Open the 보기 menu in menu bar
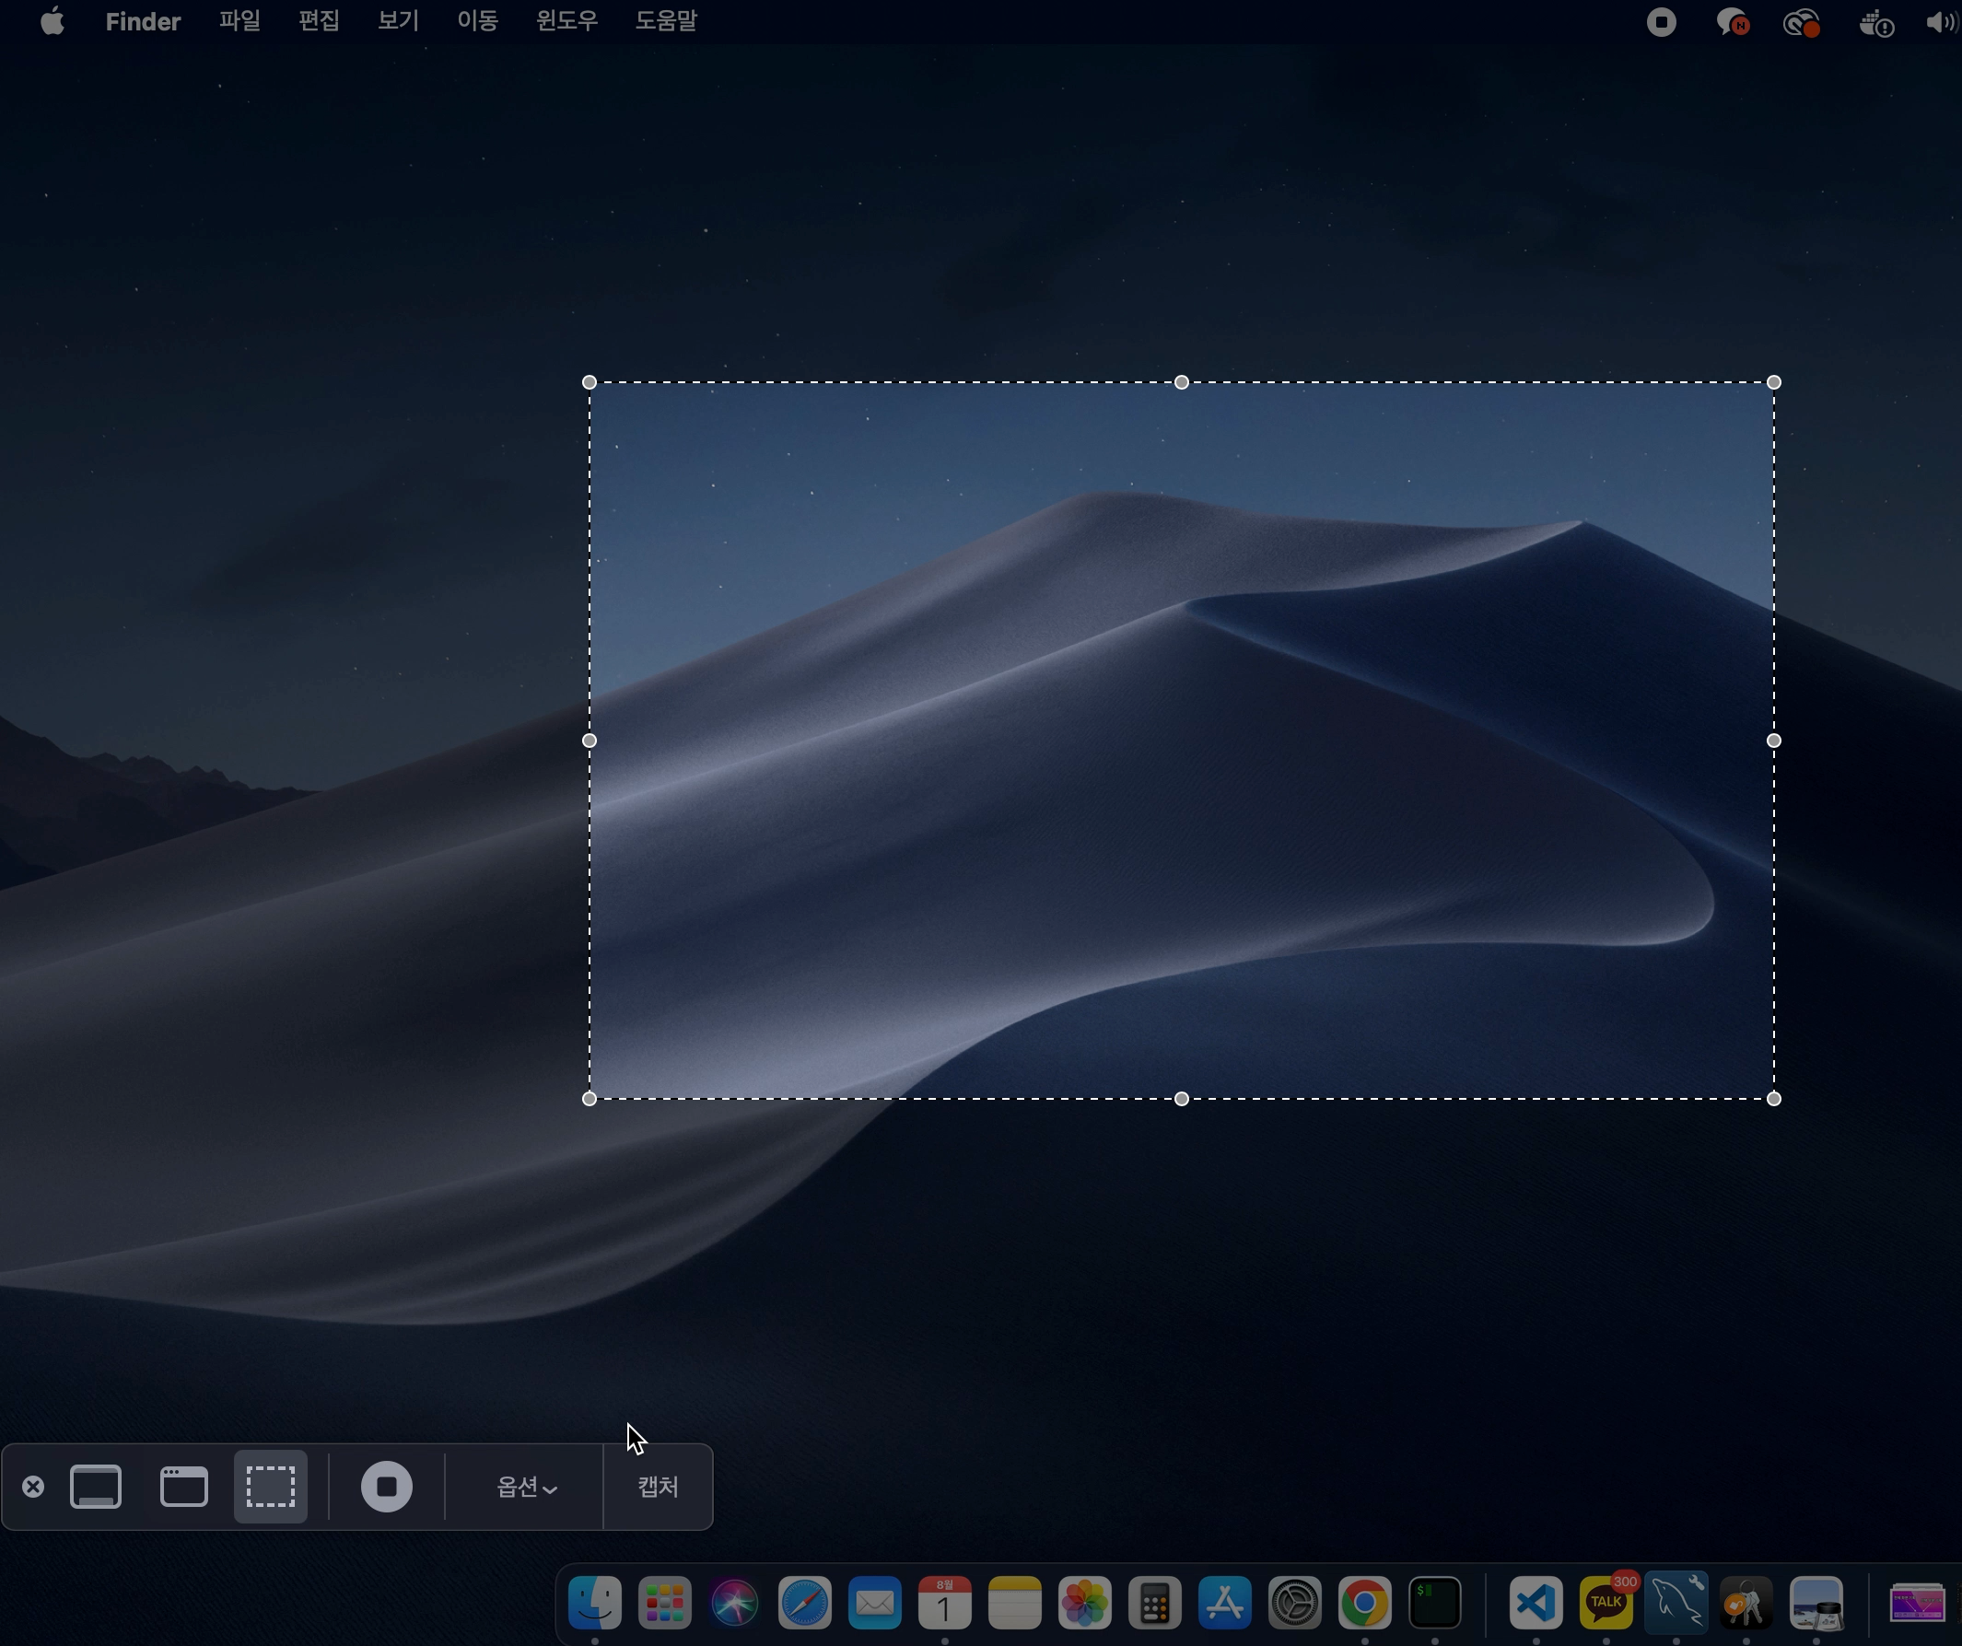This screenshot has height=1646, width=1962. click(x=398, y=20)
